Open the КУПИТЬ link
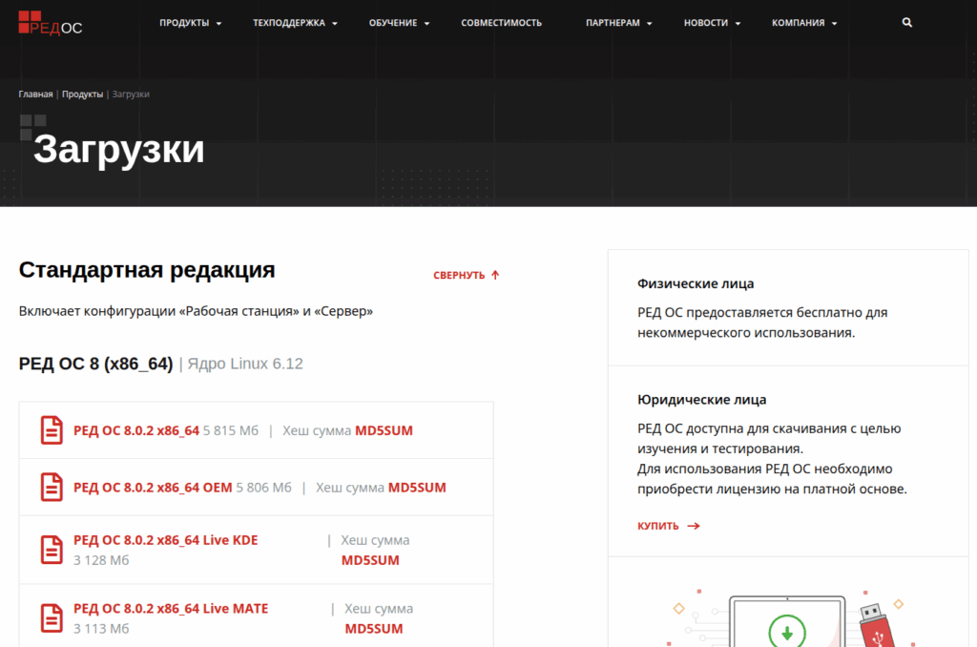Screen dimensions: 977x647 coord(657,525)
